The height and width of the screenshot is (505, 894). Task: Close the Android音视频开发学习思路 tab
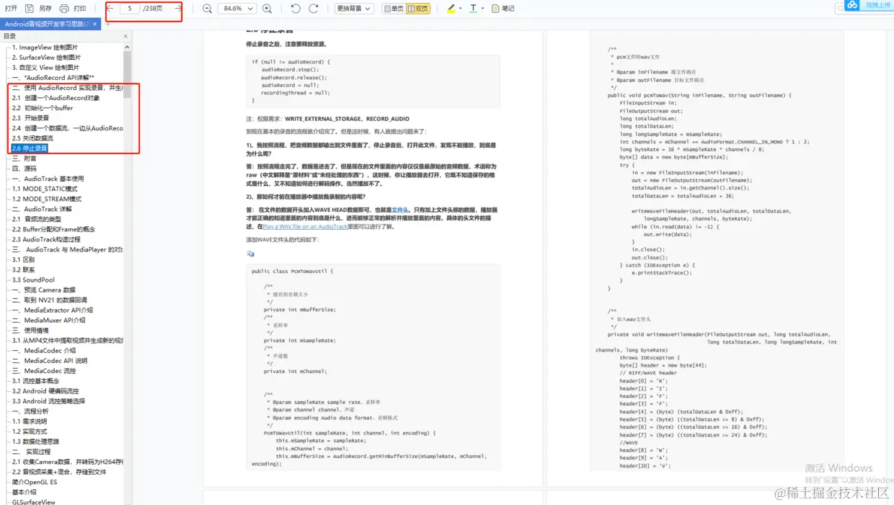(x=96, y=24)
